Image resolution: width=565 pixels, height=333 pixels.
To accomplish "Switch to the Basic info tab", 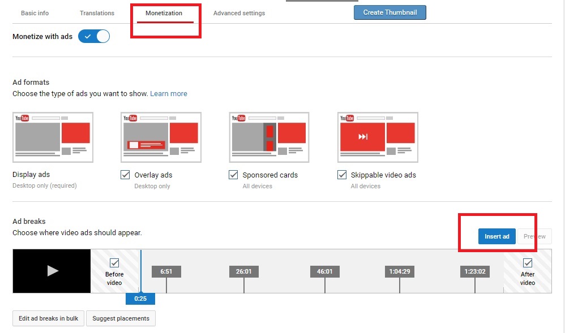I will tap(35, 13).
